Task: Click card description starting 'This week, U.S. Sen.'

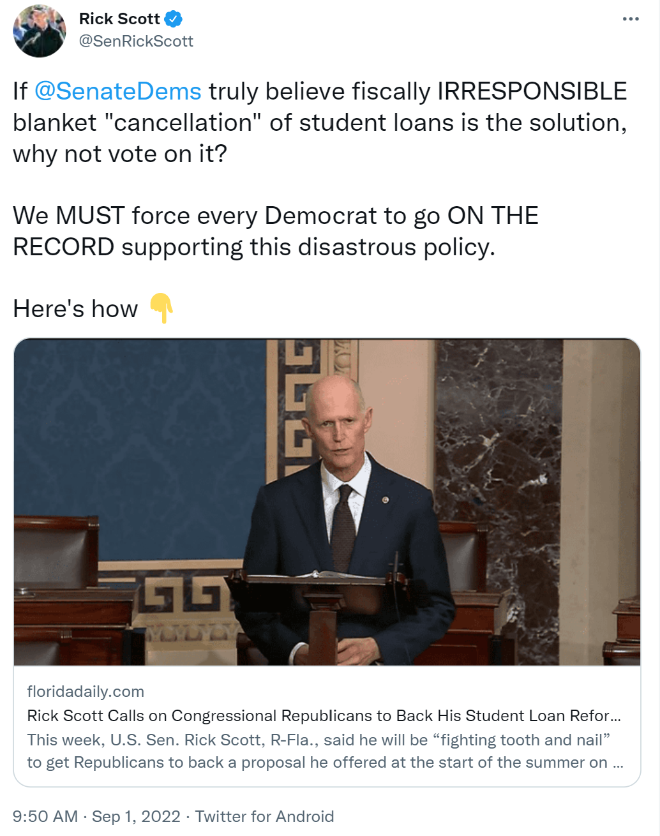Action: pos(325,751)
